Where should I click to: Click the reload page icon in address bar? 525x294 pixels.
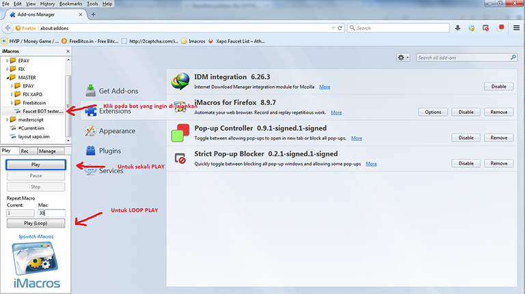point(340,28)
